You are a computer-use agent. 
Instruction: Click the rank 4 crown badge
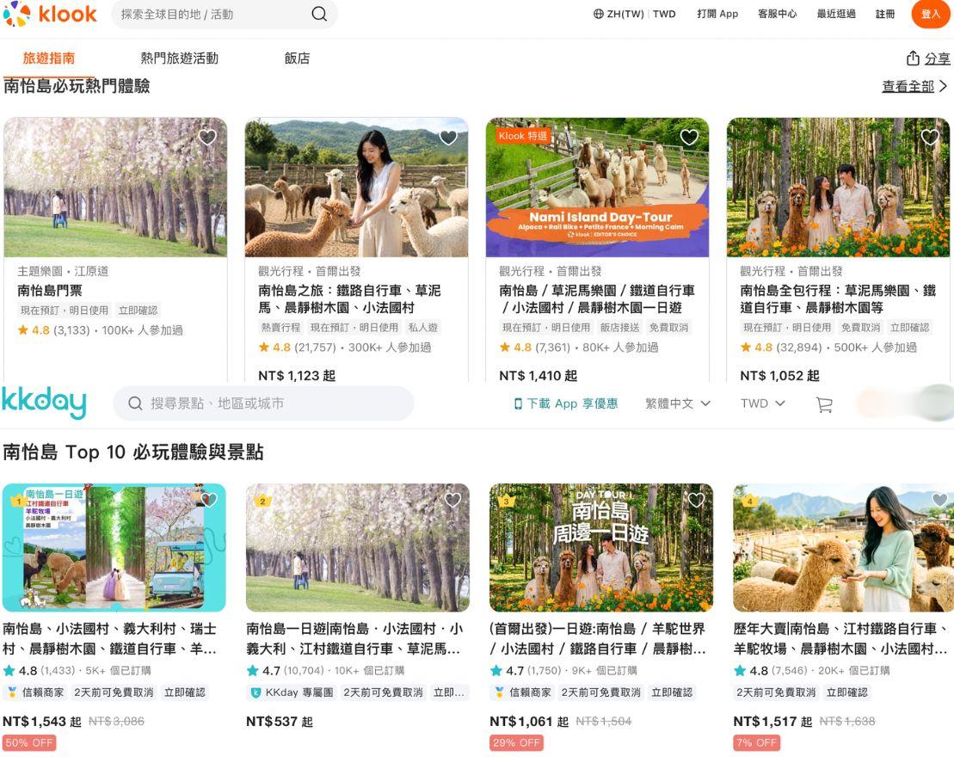click(749, 500)
